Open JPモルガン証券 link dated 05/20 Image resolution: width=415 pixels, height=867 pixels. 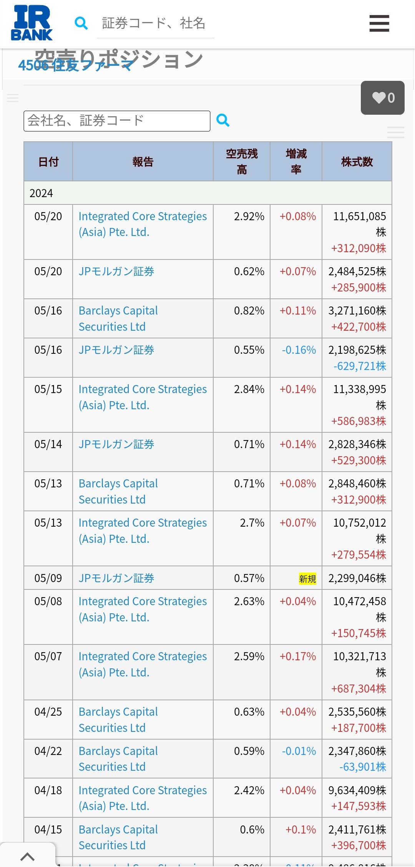[x=116, y=271]
